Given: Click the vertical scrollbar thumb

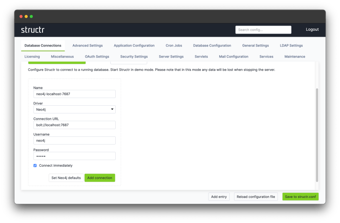Looking at the screenshot, I should [x=317, y=135].
